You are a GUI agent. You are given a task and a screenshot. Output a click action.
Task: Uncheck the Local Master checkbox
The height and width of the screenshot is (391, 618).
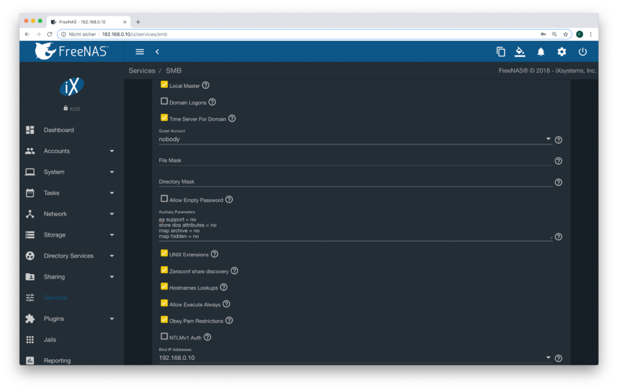click(164, 84)
